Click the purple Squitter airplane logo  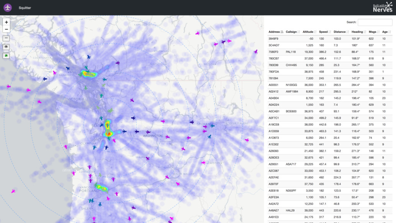(x=8, y=8)
